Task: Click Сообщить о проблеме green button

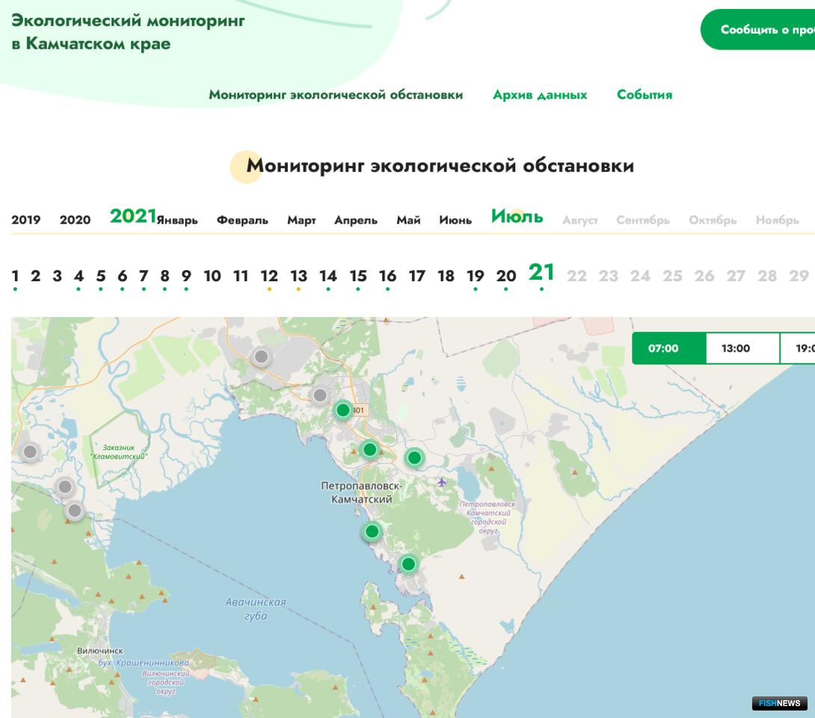Action: tap(758, 30)
